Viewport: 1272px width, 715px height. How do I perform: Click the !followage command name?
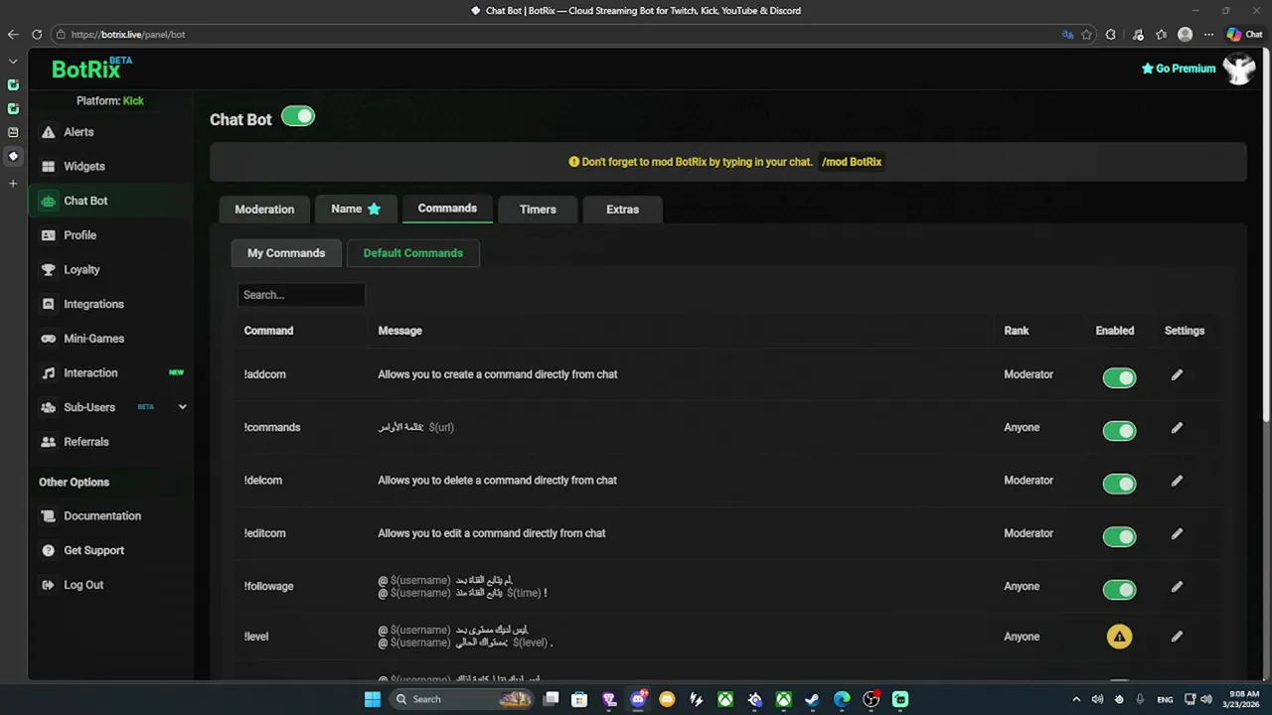268,586
